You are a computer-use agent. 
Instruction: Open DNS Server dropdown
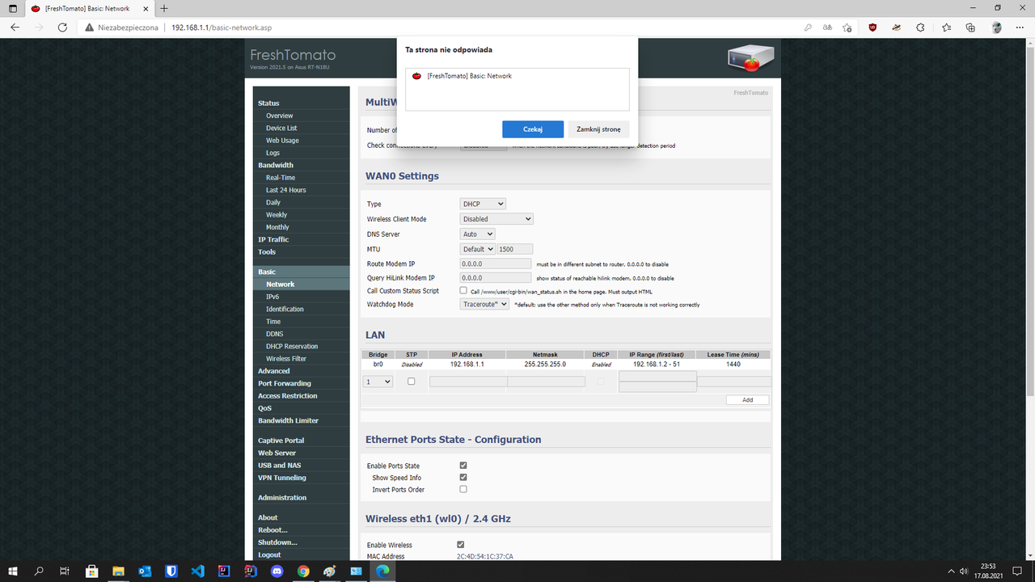click(477, 234)
